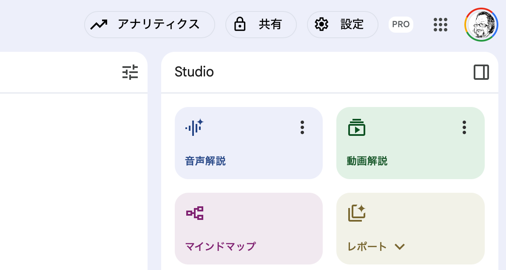Viewport: 506px width, 270px height.
Task: Click the 設定 gear icon
Action: pos(322,25)
